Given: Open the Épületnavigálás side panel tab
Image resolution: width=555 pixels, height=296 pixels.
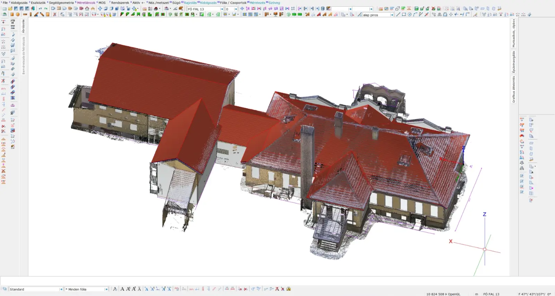Looking at the screenshot, I should pos(514,62).
